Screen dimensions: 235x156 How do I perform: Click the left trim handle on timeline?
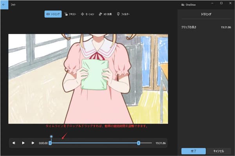(50, 143)
